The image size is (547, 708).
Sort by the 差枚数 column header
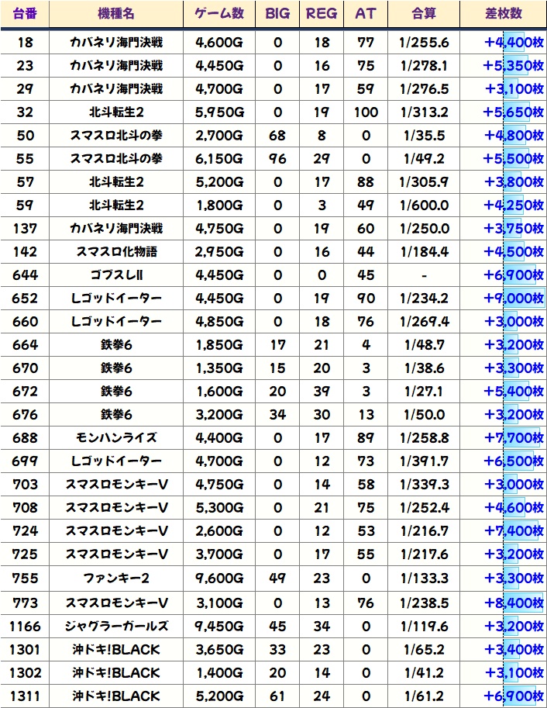pos(502,14)
